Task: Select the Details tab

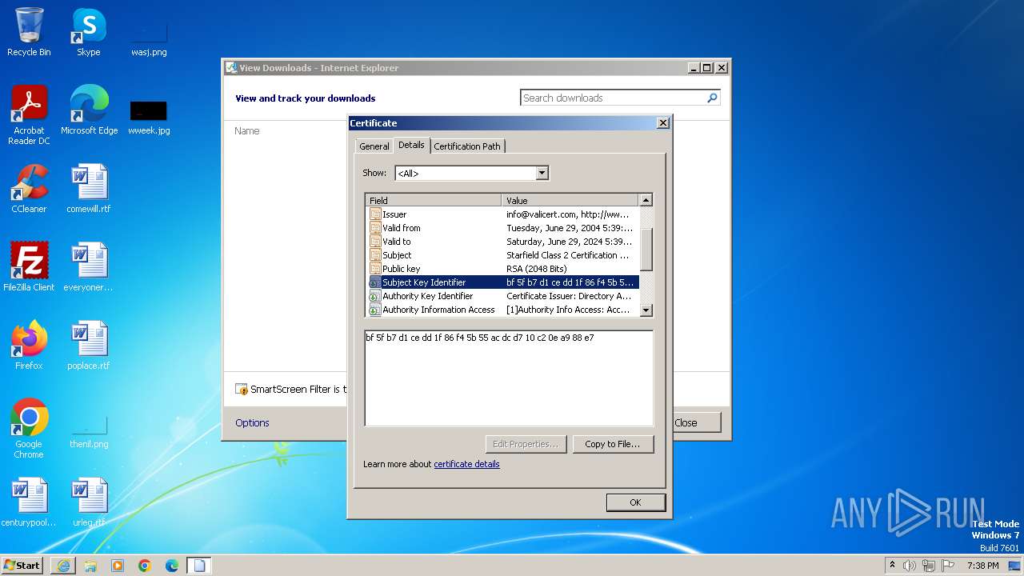Action: pos(411,145)
